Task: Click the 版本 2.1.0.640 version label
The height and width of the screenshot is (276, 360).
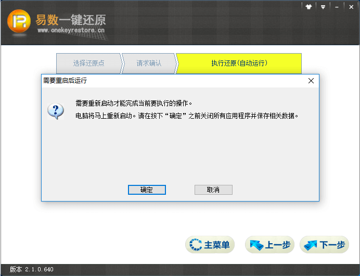Action: point(32,270)
